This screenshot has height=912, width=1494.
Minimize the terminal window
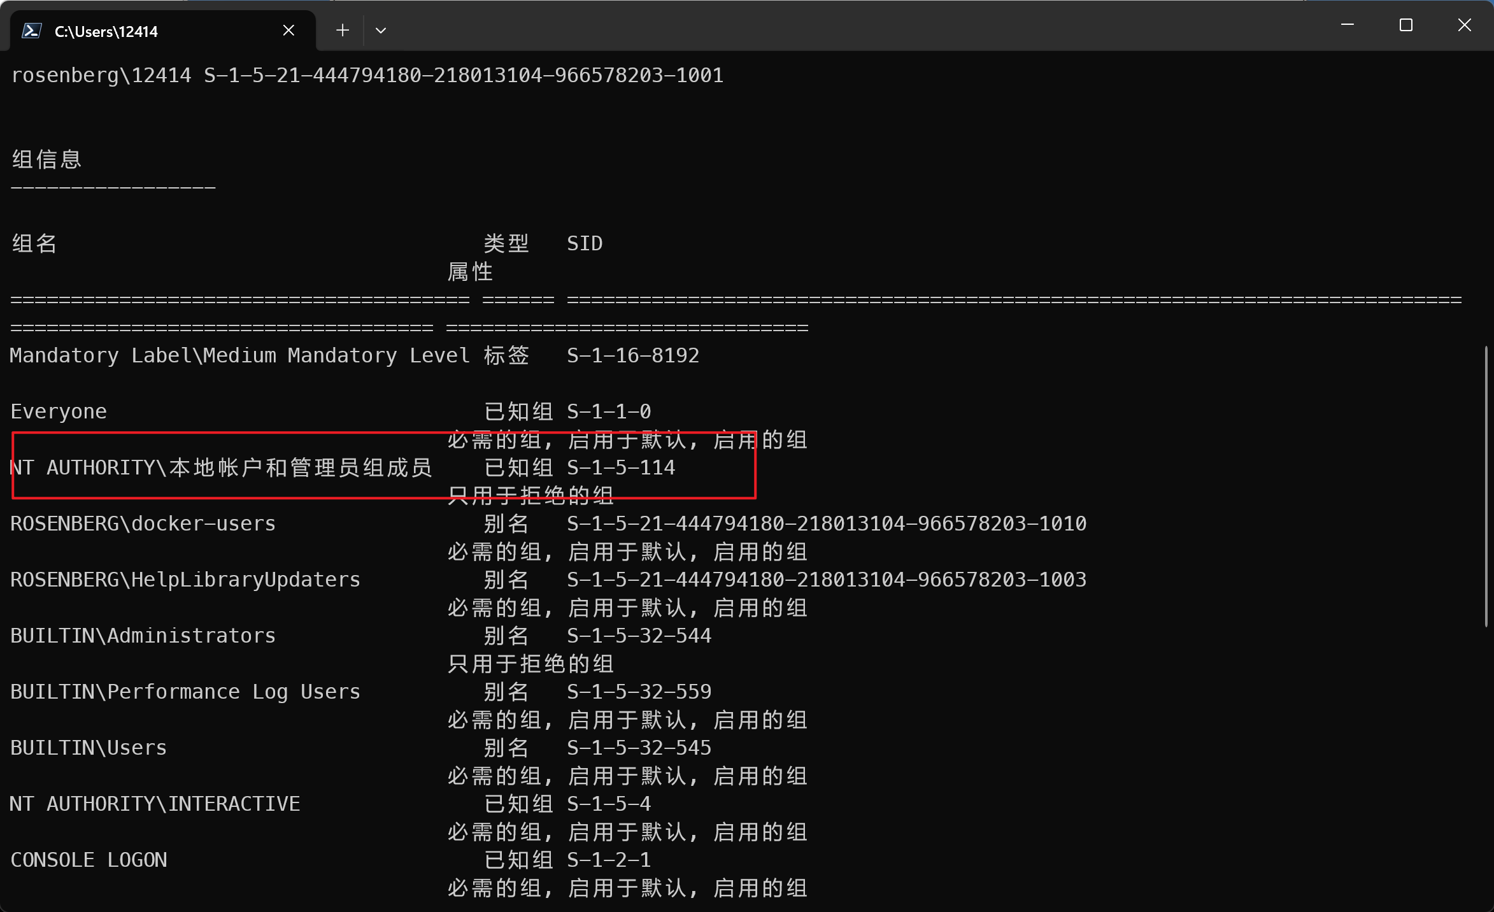[x=1348, y=25]
